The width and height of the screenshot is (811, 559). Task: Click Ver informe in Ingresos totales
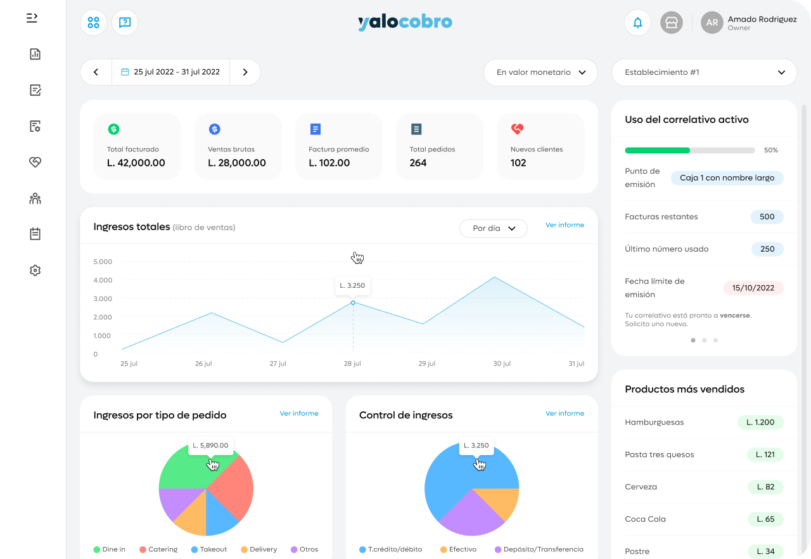pos(565,225)
